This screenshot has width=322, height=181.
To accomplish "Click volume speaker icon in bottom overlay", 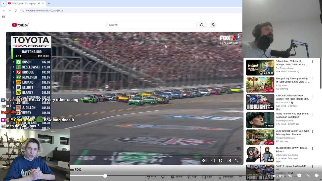I will [317, 175].
